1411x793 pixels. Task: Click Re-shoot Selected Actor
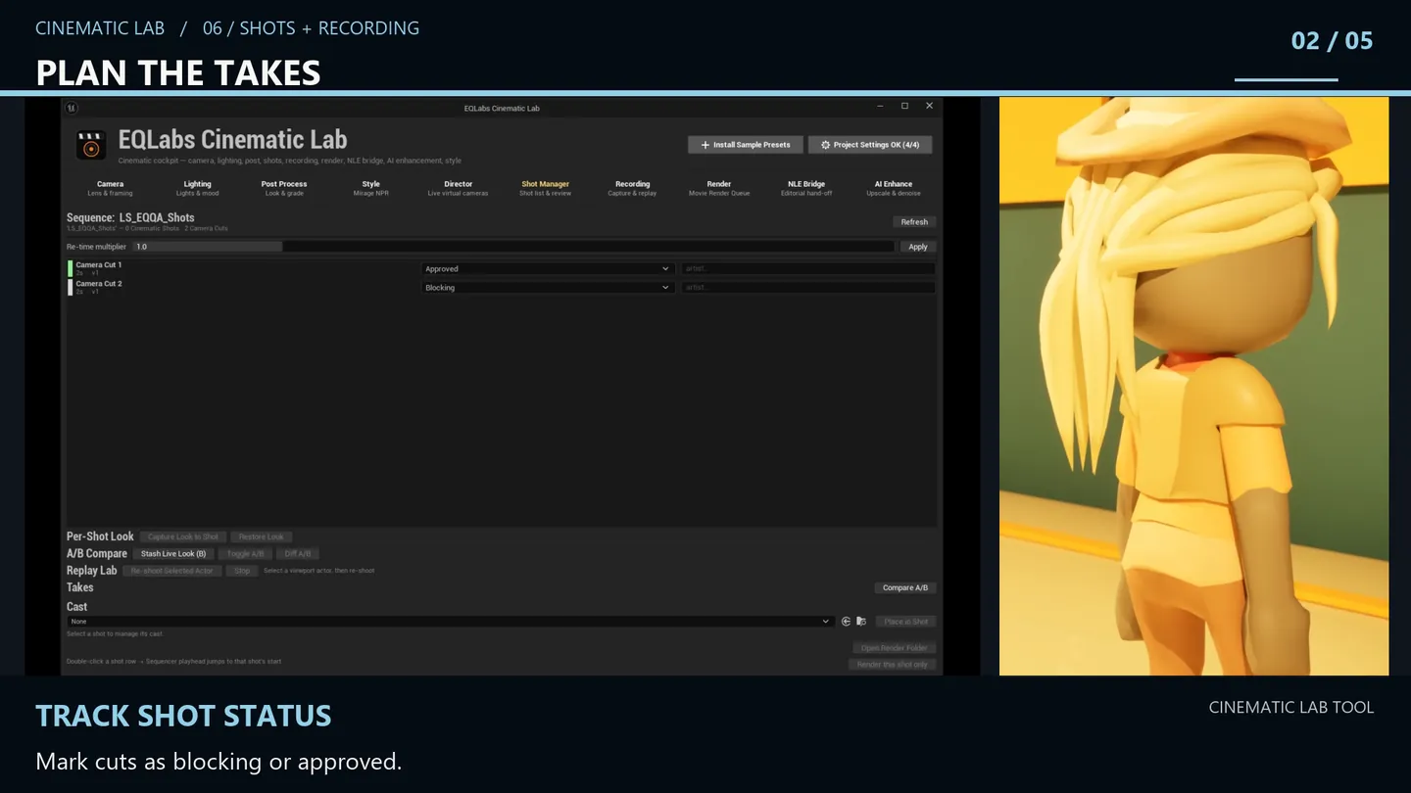coord(172,571)
